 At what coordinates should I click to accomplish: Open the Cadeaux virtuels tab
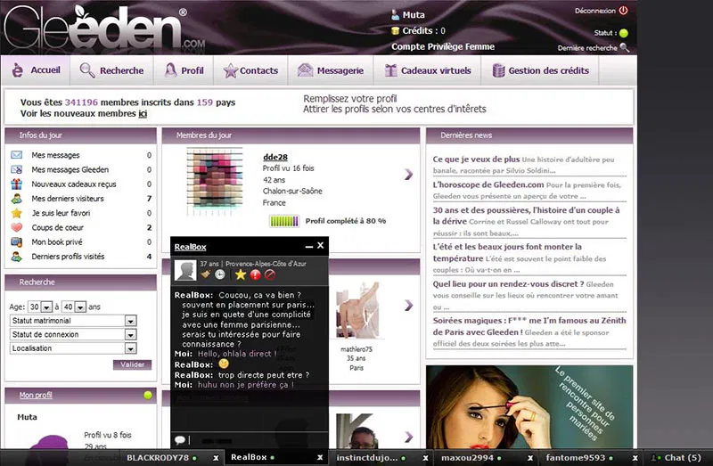coord(428,70)
